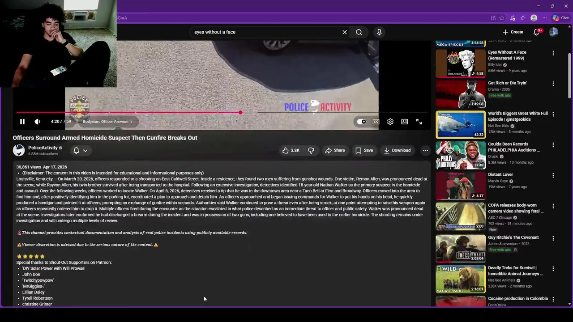Start voice search with microphone
This screenshot has width=573, height=322.
click(379, 32)
